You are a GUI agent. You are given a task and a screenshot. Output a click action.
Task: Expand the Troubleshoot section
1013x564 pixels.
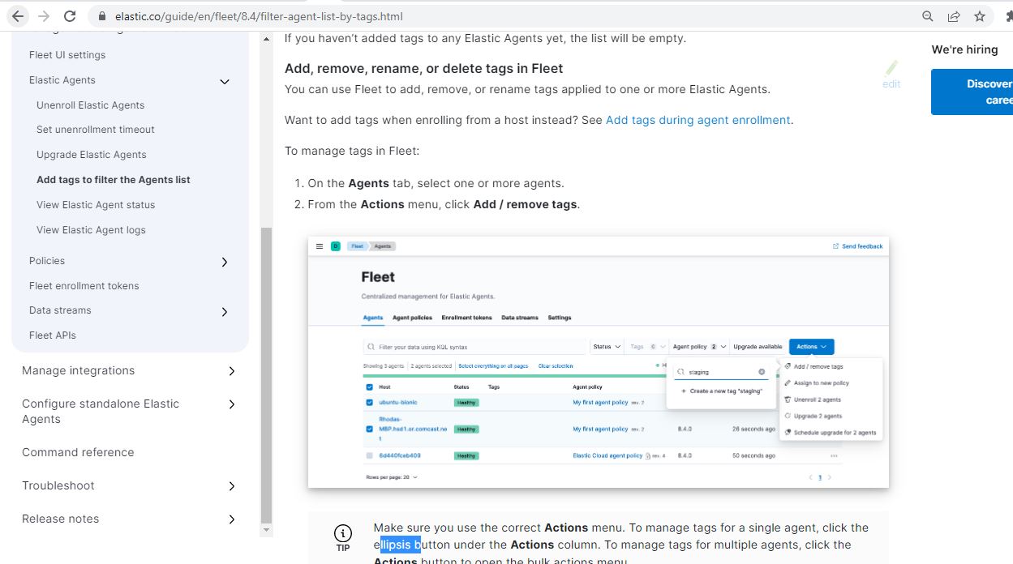tap(232, 486)
